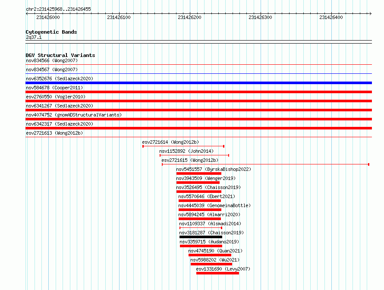Open the nsv3359715 (Audano2019) label
This screenshot has height=290, width=384.
[x=209, y=242]
